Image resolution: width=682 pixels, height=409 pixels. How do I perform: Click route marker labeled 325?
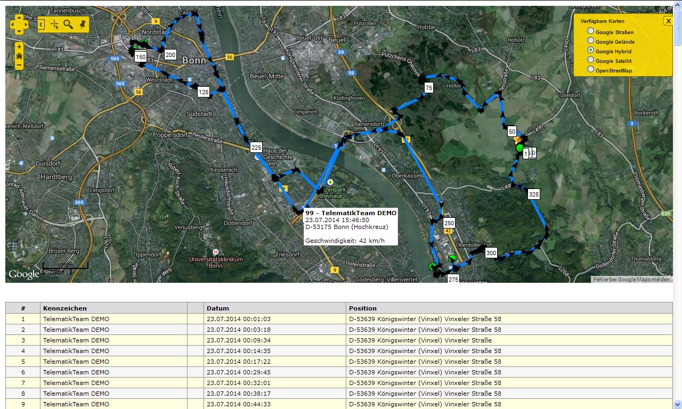pos(534,194)
